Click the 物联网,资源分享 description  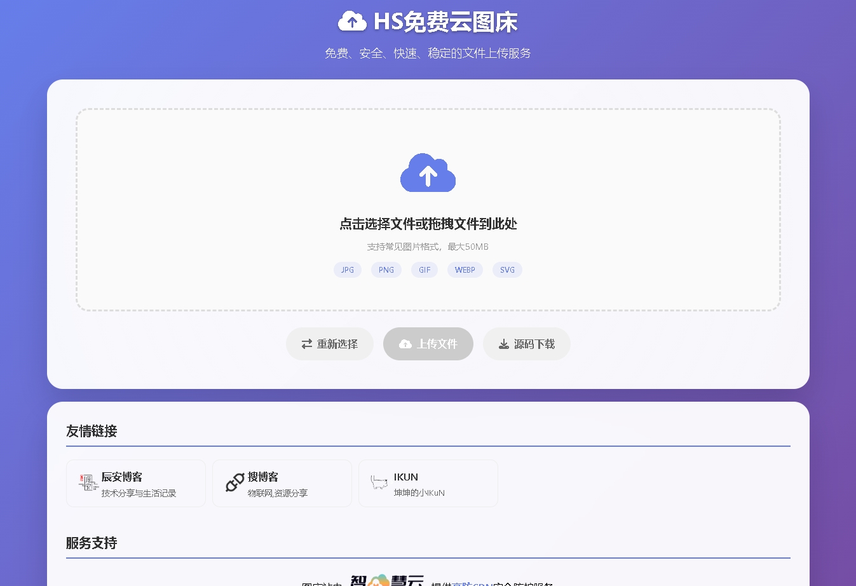click(278, 493)
